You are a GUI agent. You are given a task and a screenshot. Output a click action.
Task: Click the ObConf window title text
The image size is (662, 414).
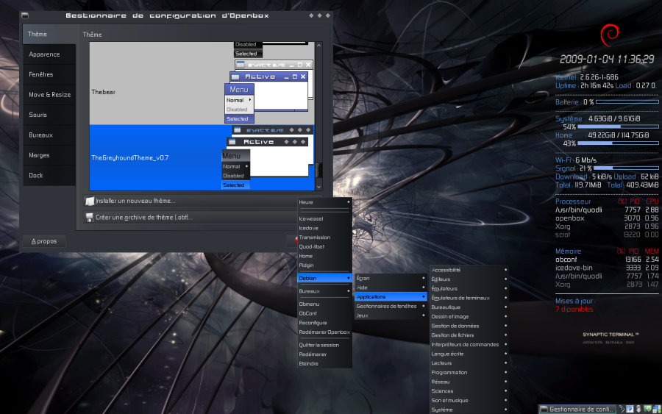[x=167, y=15]
